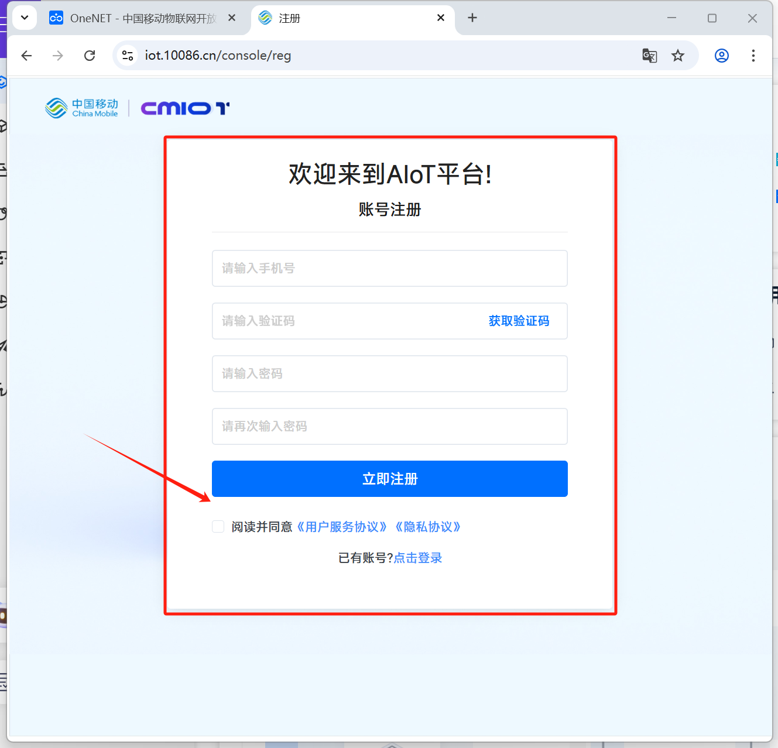Translate this page icon
Screen dimensions: 778x748
[x=650, y=56]
